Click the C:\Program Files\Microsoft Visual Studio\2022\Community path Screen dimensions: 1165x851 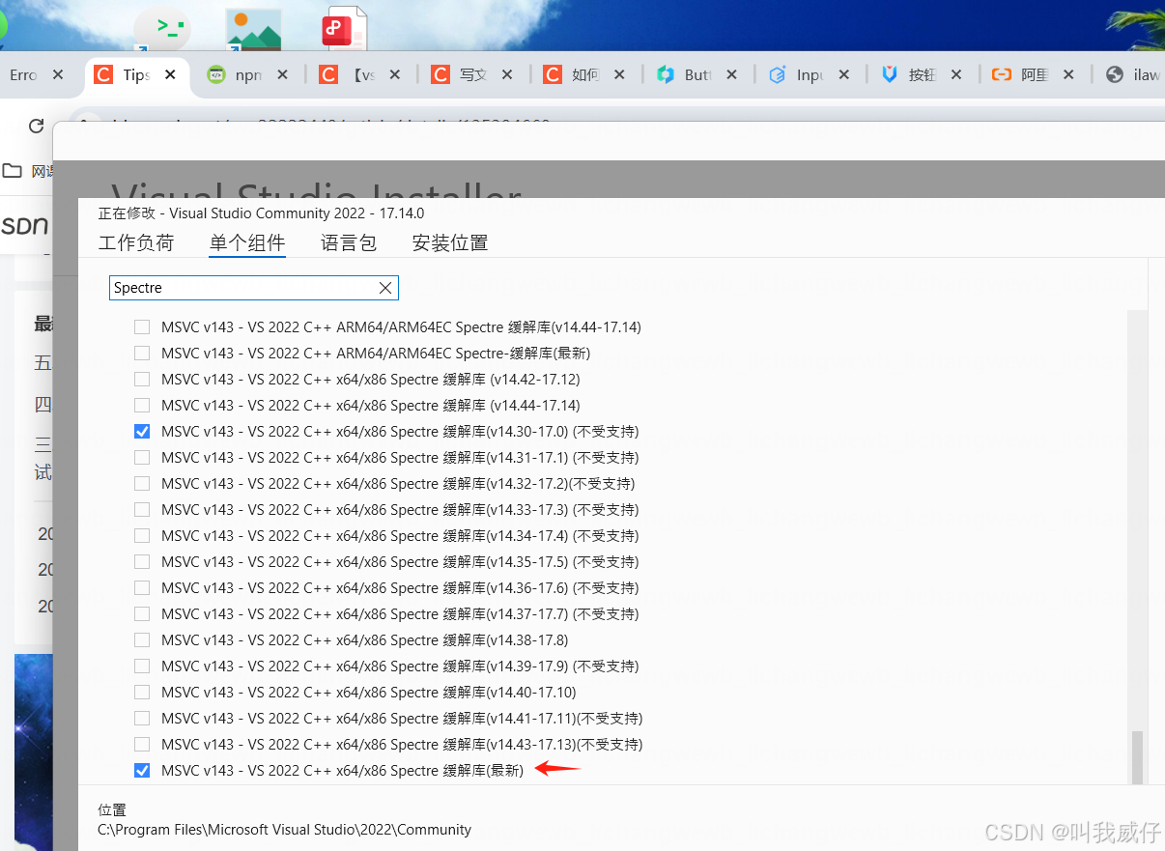[285, 830]
